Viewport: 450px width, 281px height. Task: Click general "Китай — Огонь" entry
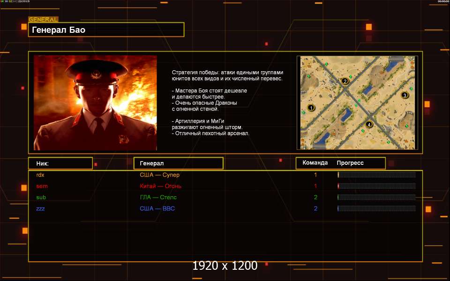(161, 186)
